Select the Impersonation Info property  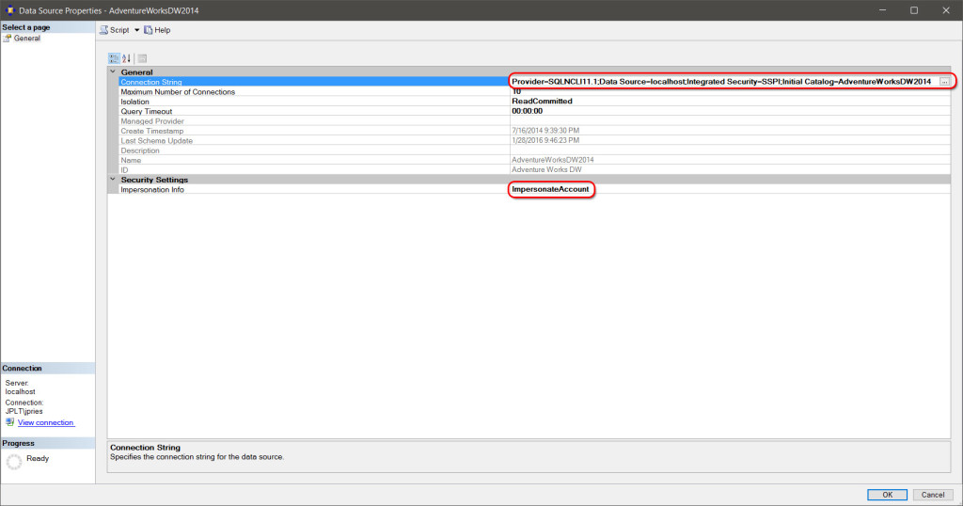coord(152,189)
